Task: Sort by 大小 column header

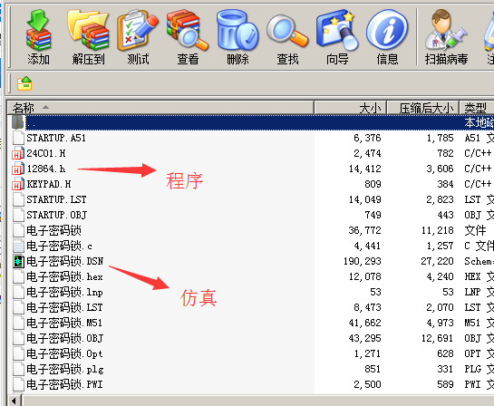Action: pyautogui.click(x=351, y=108)
